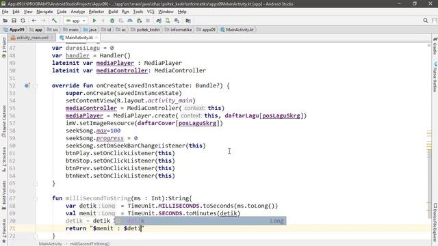Click the Search Everywhere magnifier icon

point(426,20)
